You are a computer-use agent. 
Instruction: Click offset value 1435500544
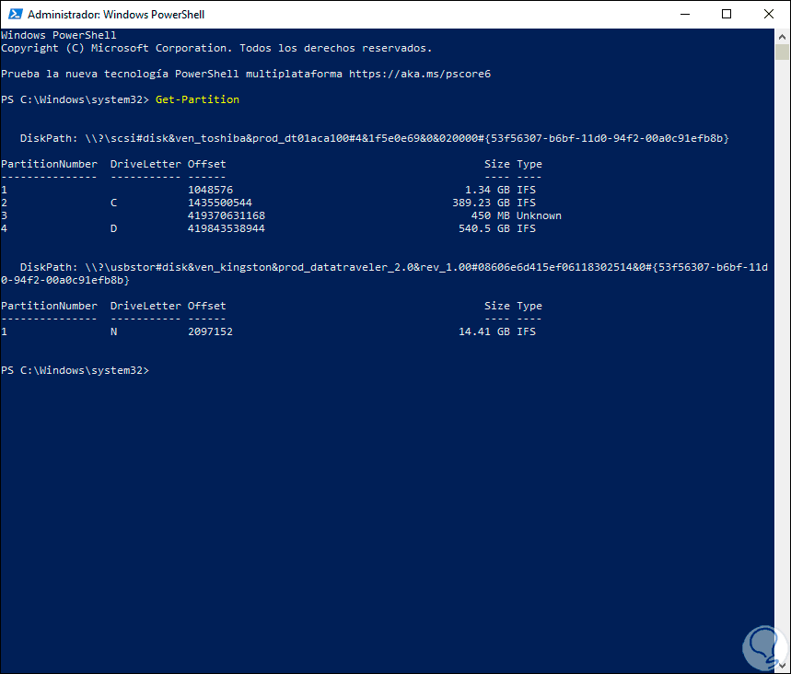click(220, 203)
